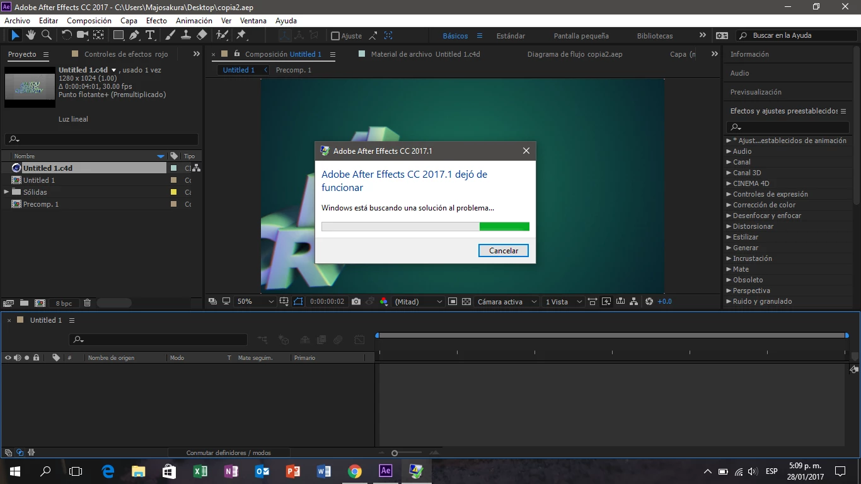The width and height of the screenshot is (861, 484).
Task: Toggle pixel aspect ratio correction
Action: pyautogui.click(x=592, y=302)
